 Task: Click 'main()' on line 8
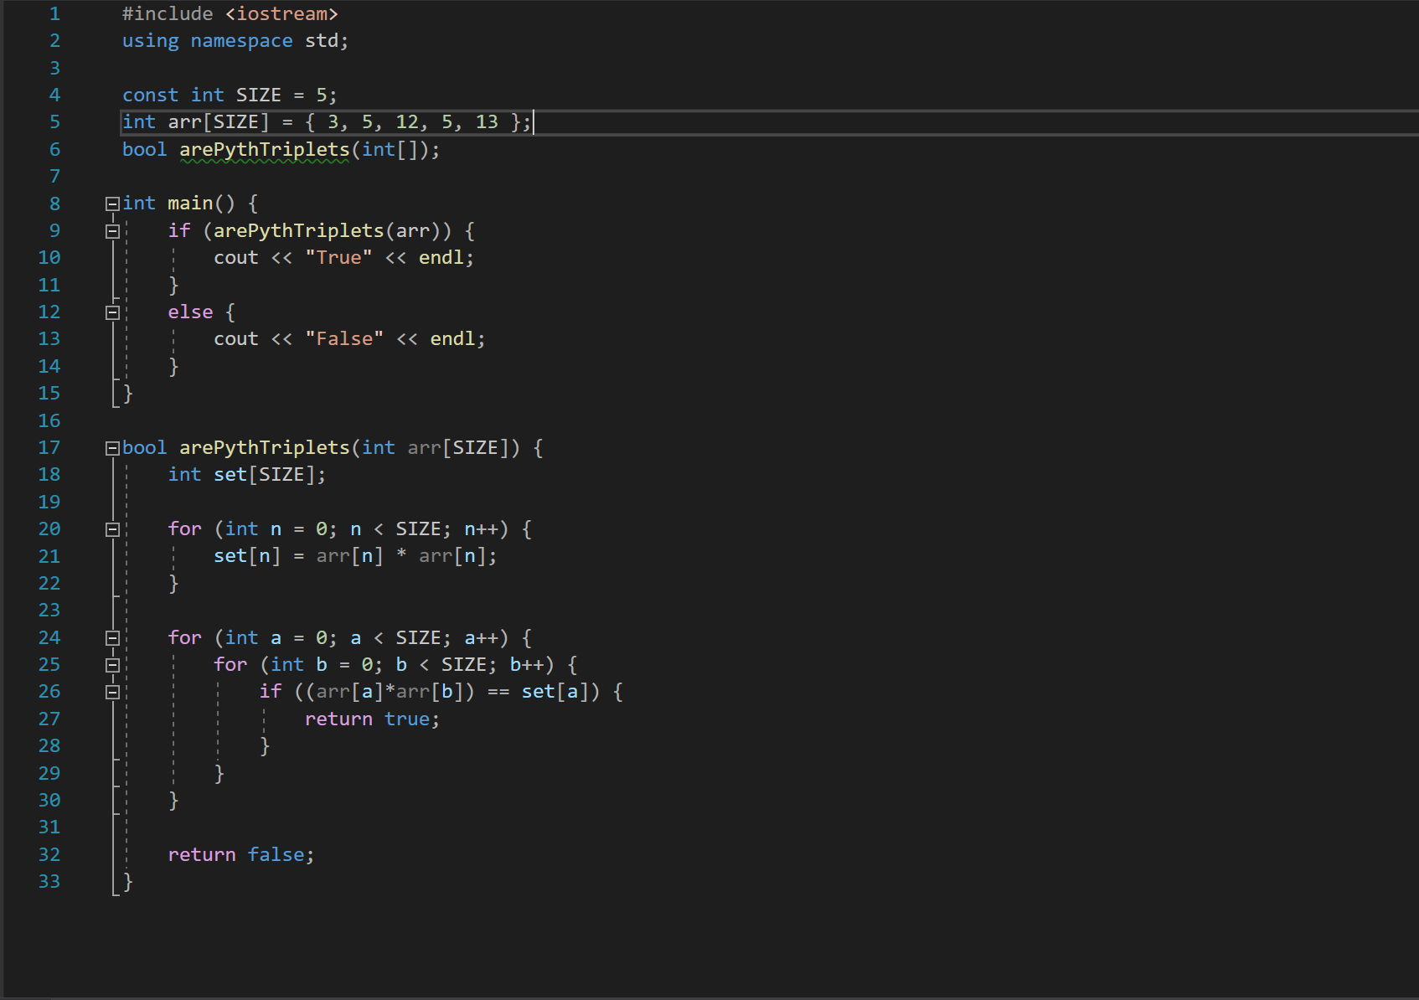click(201, 204)
